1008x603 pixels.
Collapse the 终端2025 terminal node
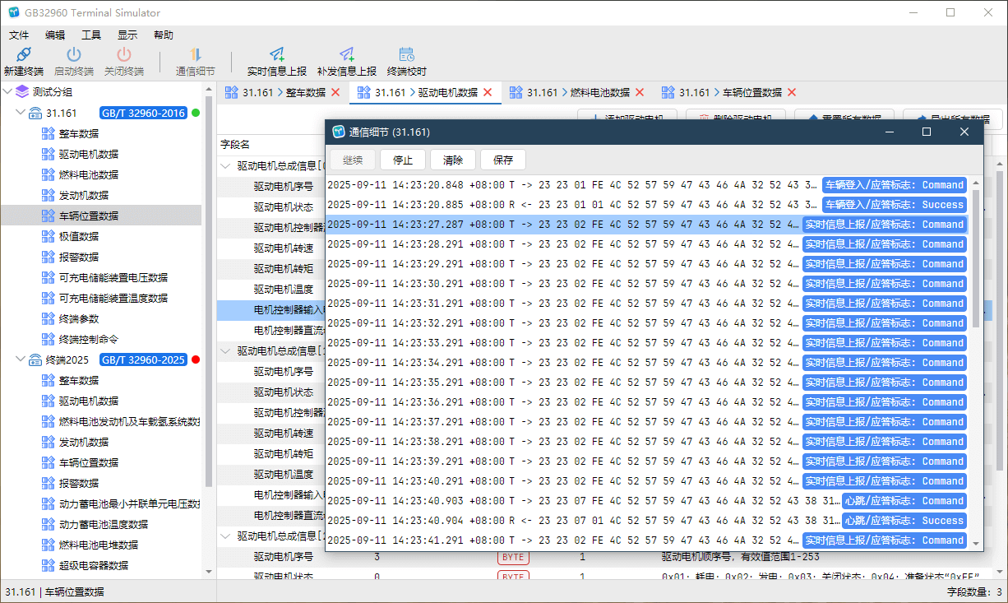[x=21, y=359]
